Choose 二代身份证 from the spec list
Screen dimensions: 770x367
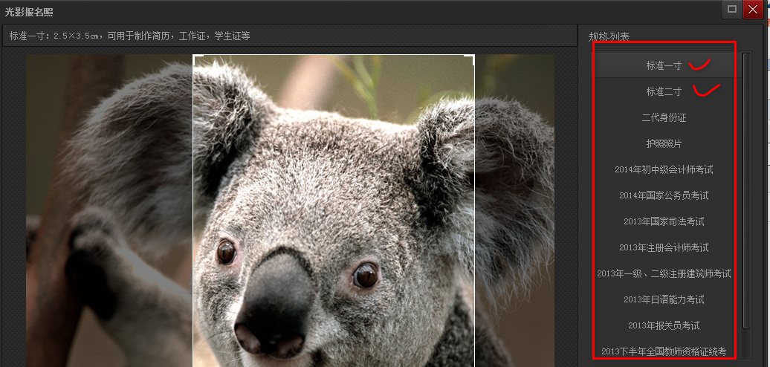point(664,118)
